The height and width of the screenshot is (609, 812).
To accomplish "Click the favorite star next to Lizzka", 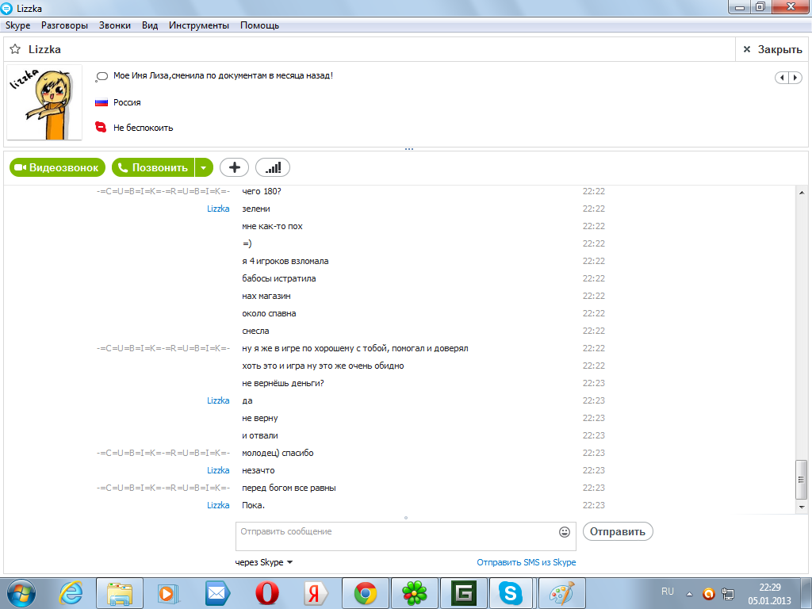I will (x=15, y=49).
